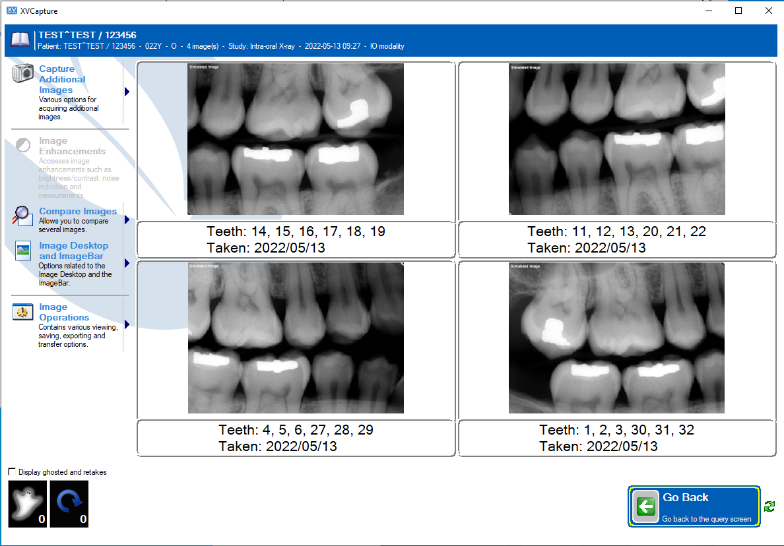Select the X-ray of teeth 4, 5, 6, 27, 28, 29

click(296, 338)
